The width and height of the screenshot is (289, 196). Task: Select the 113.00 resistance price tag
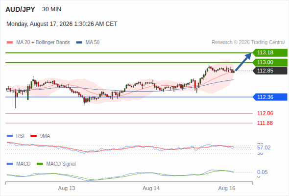click(270, 63)
